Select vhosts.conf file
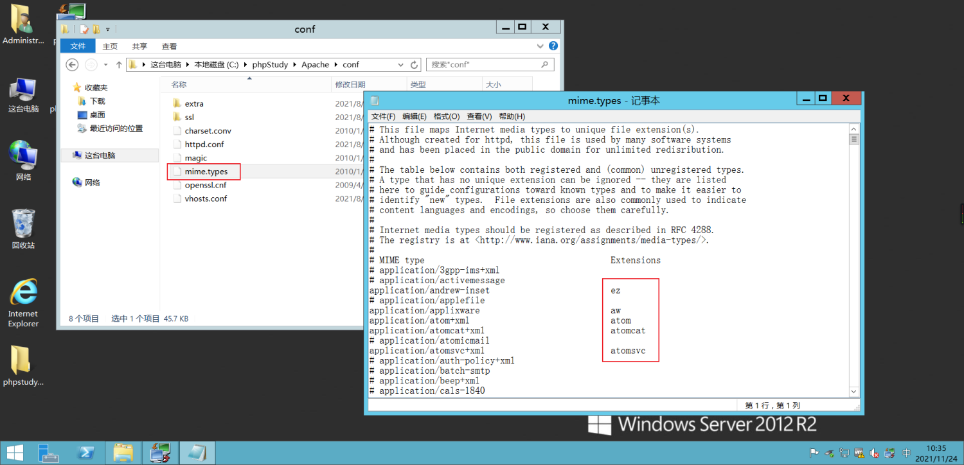 [x=206, y=198]
